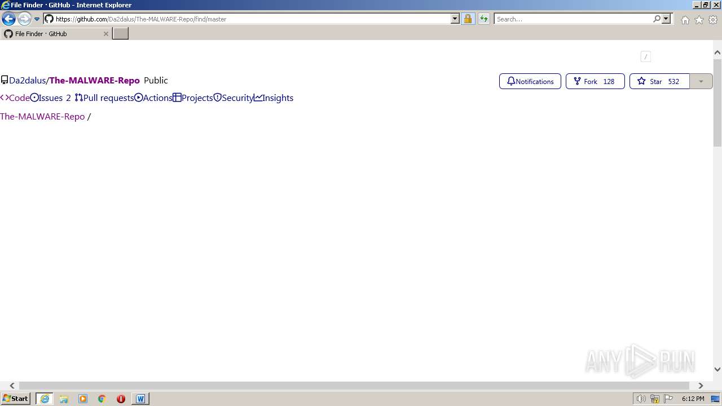This screenshot has height=406, width=722.
Task: Click the search magnifier icon
Action: point(657,19)
